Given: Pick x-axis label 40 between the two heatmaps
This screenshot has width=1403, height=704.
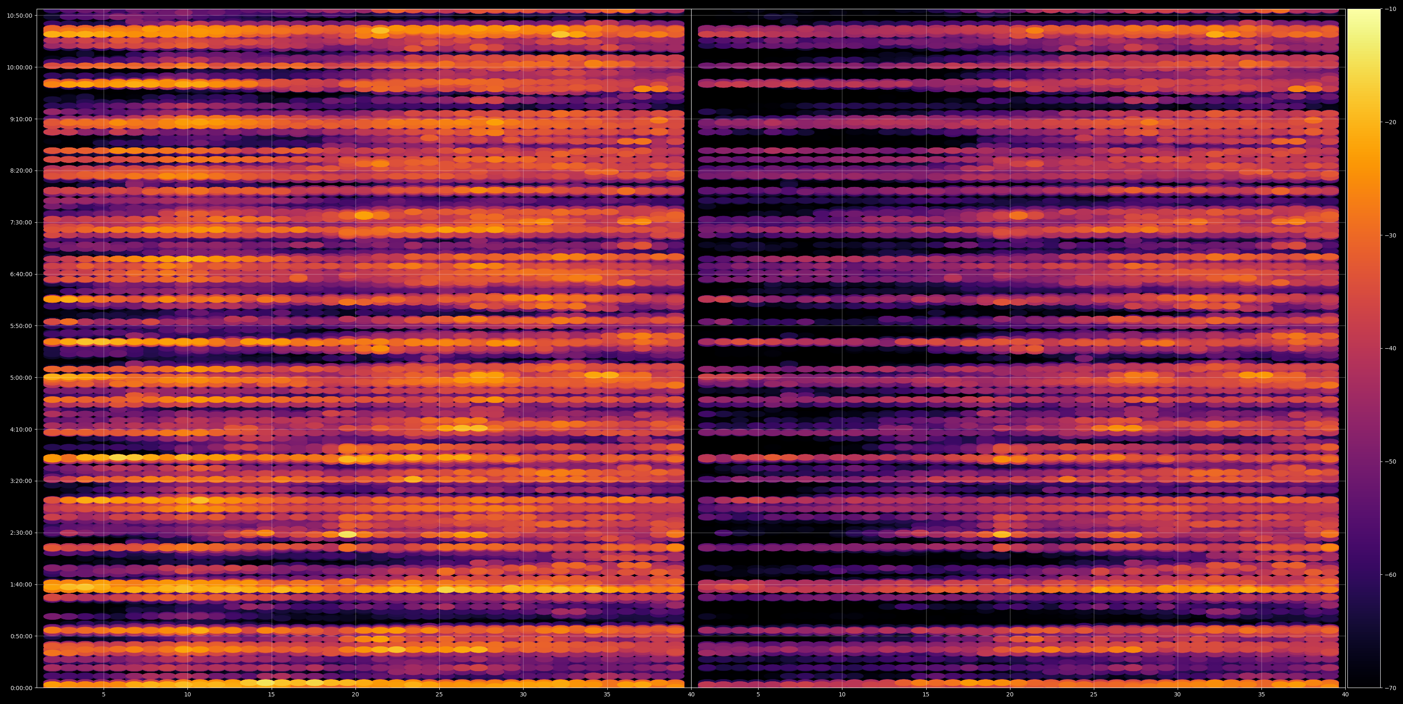Looking at the screenshot, I should [x=691, y=695].
